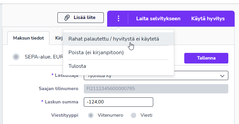Open the Laskuttaja combo box field
239x124 pixels.
point(156,75)
